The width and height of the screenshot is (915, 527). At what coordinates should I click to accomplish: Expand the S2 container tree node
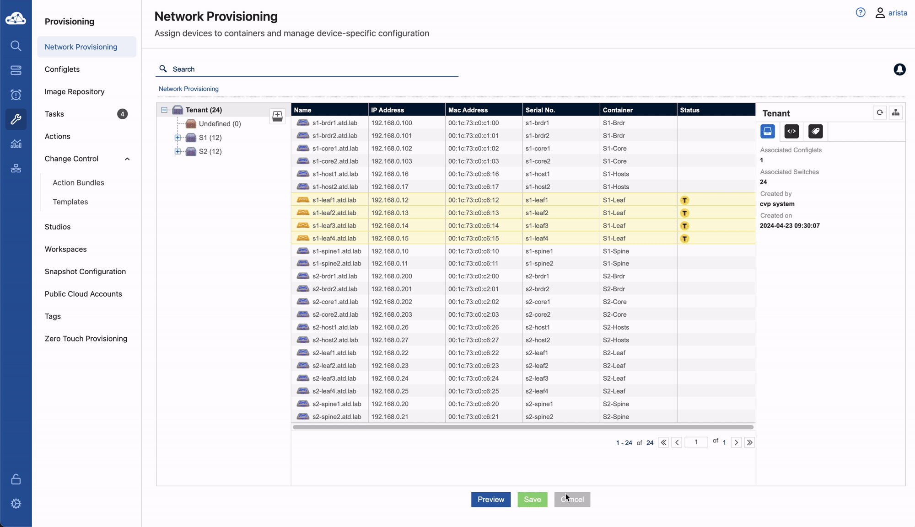pos(178,151)
